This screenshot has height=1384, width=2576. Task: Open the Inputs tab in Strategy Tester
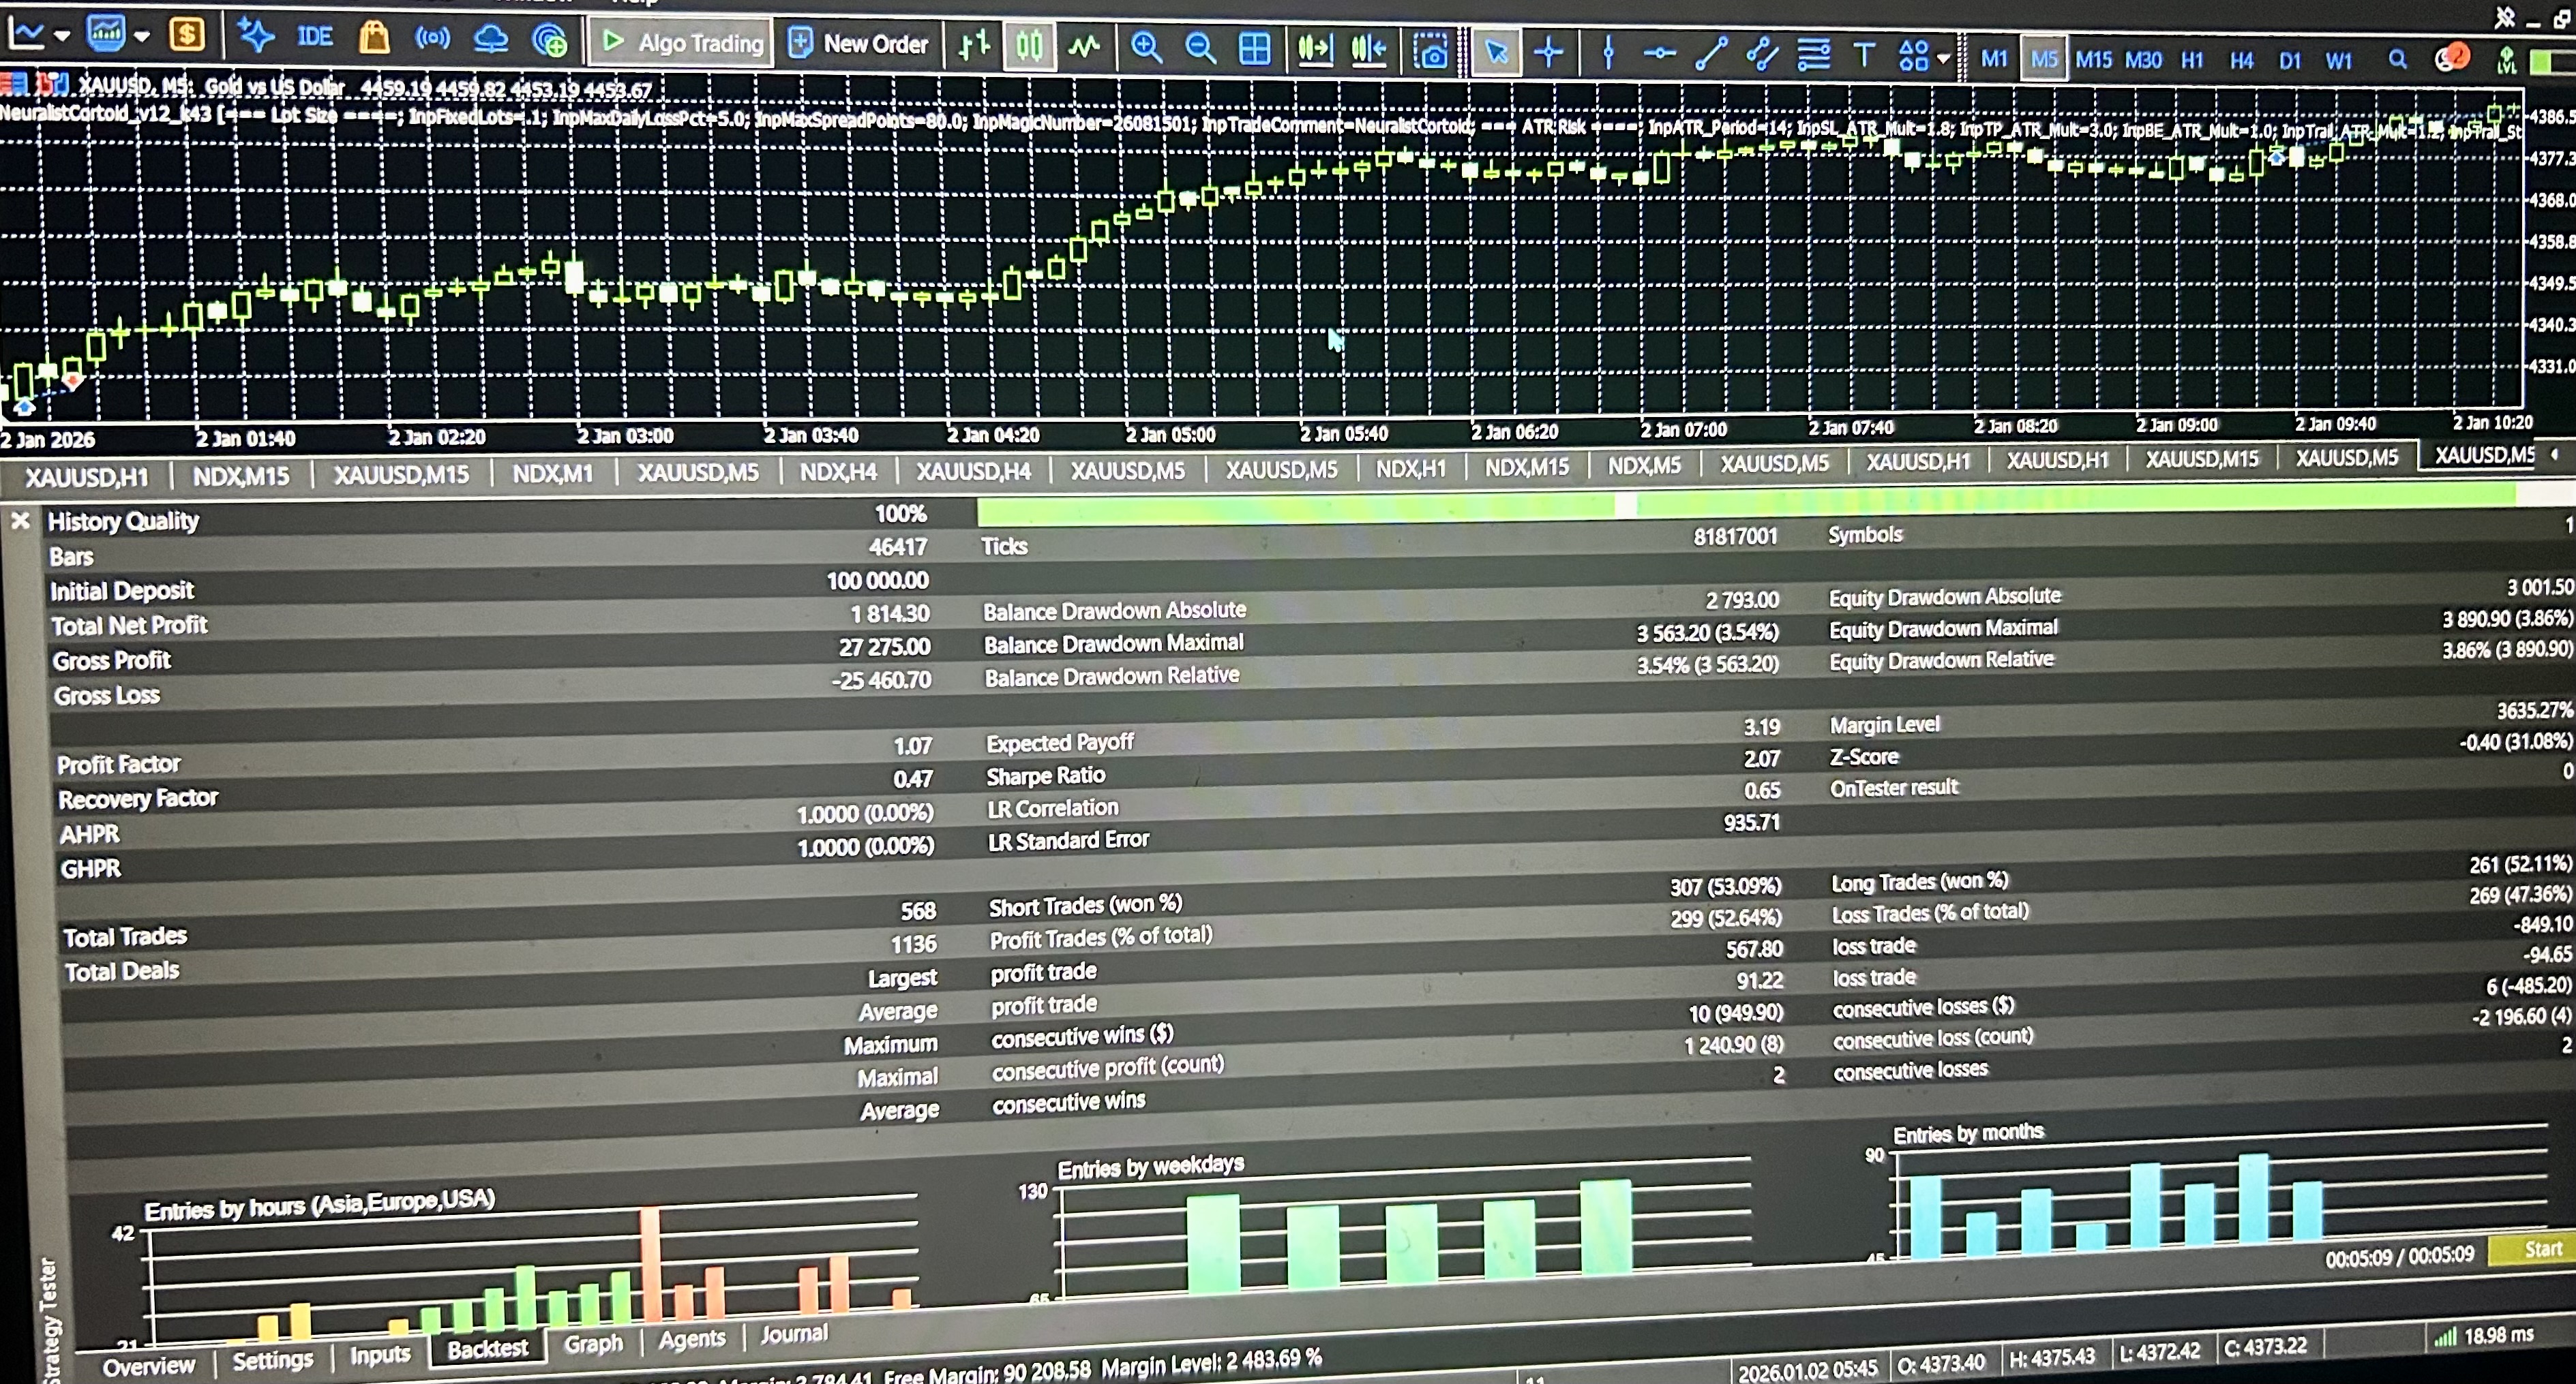click(380, 1354)
